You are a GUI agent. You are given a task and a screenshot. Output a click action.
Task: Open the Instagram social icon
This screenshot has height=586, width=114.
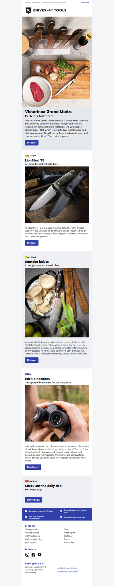coord(27,555)
